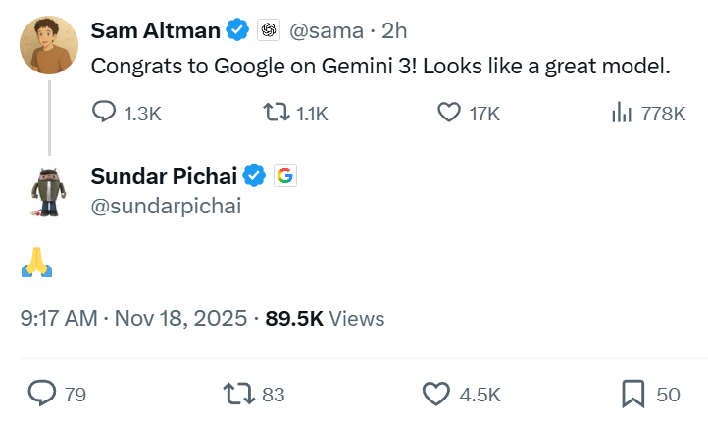Click the reply icon on Sundar's tweet
This screenshot has width=708, height=423.
[41, 394]
